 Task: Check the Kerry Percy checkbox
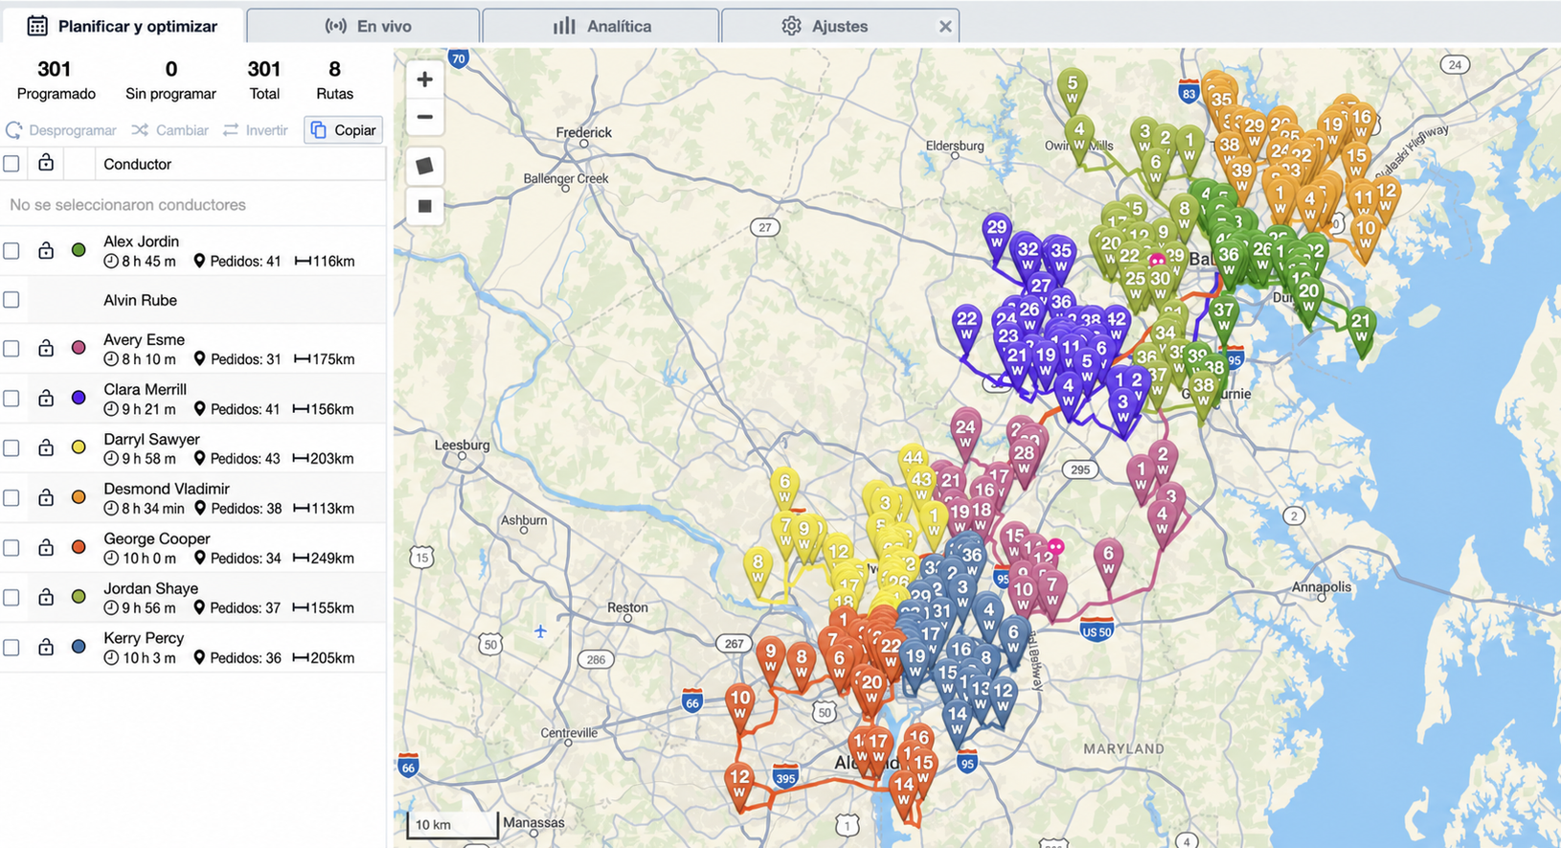point(11,648)
